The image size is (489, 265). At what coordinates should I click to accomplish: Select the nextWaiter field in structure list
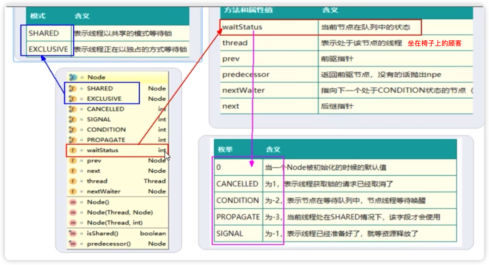coord(118,192)
